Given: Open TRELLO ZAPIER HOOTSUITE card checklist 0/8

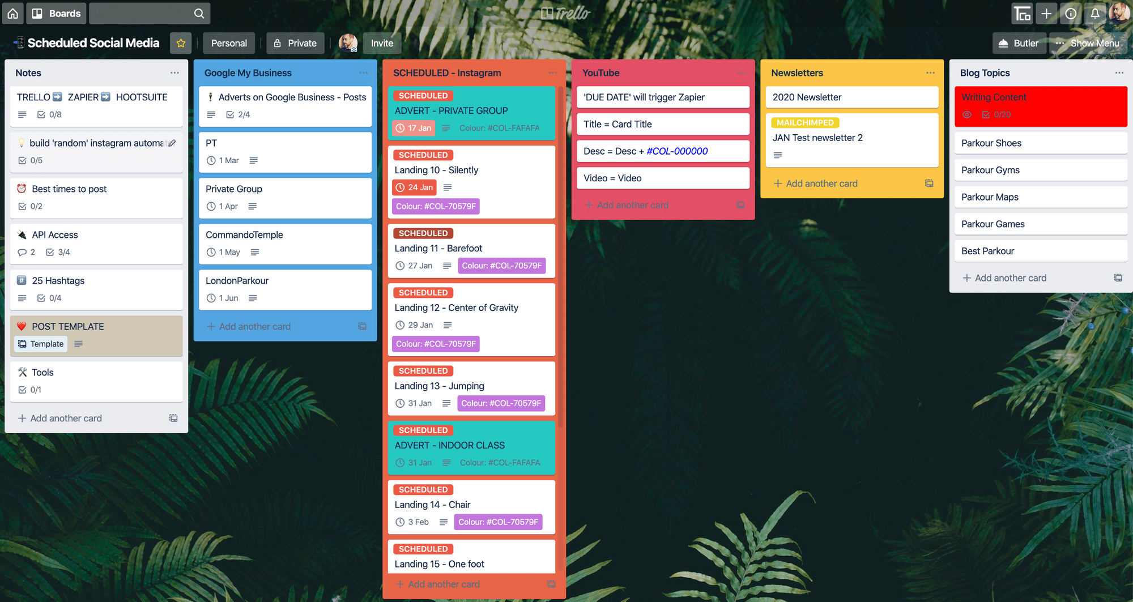Looking at the screenshot, I should click(49, 114).
